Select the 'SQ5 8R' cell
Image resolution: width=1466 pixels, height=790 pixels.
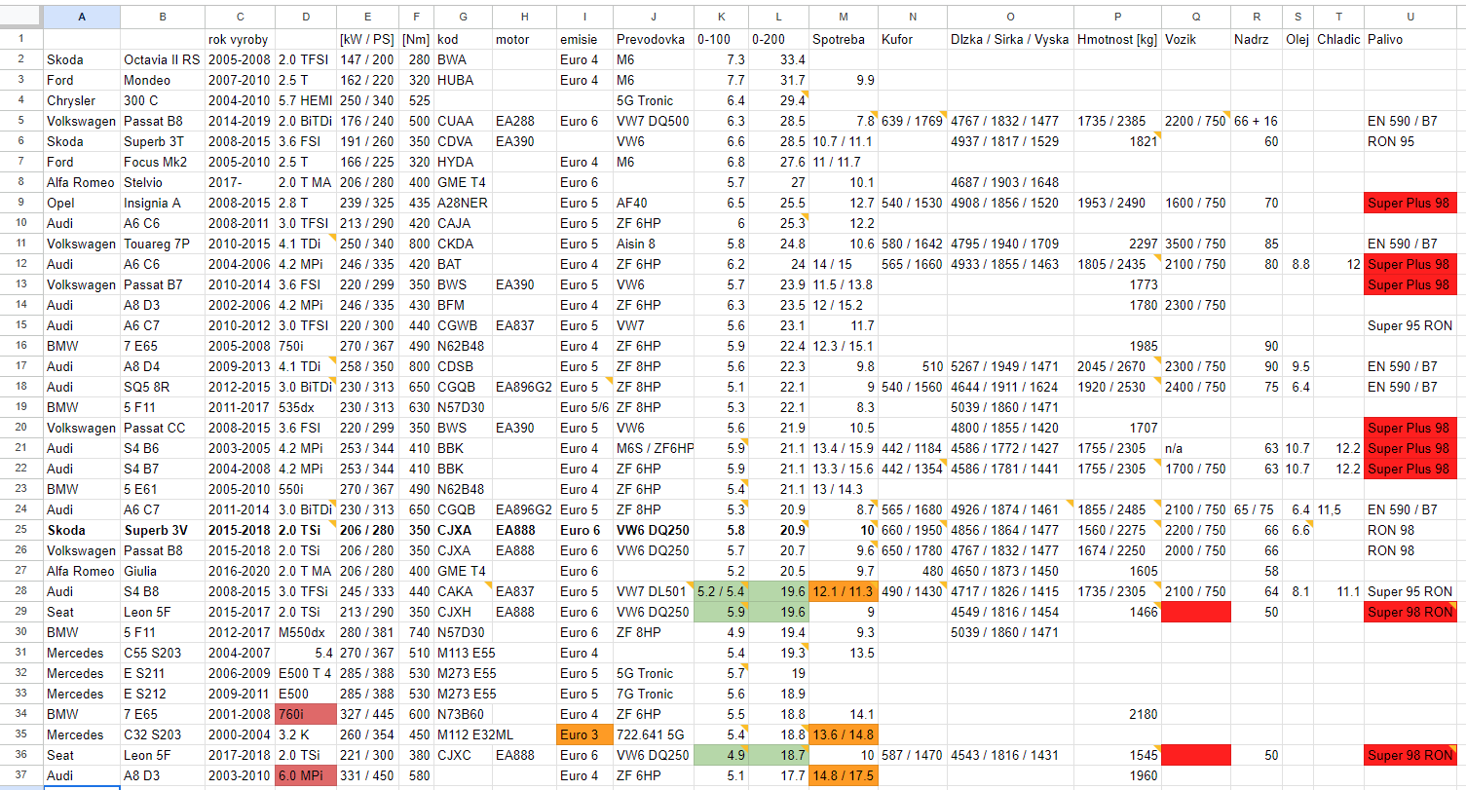click(163, 387)
